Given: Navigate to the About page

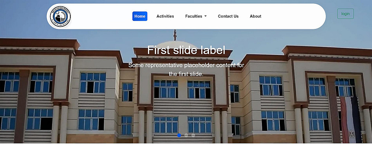Looking at the screenshot, I should 256,16.
